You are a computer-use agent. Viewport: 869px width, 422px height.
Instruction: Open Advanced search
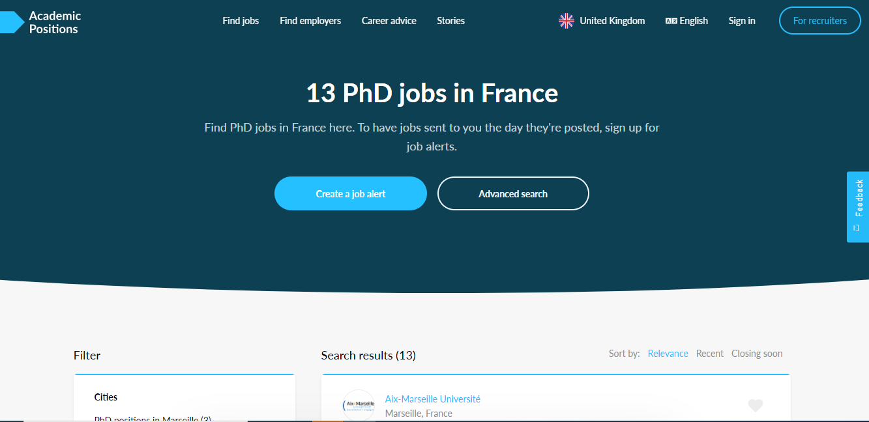coord(513,193)
